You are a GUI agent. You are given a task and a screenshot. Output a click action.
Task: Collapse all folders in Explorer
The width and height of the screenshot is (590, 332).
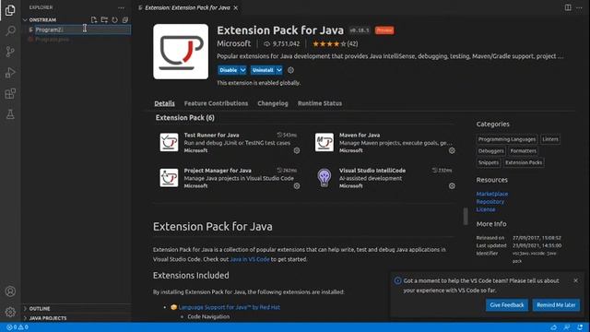point(125,19)
